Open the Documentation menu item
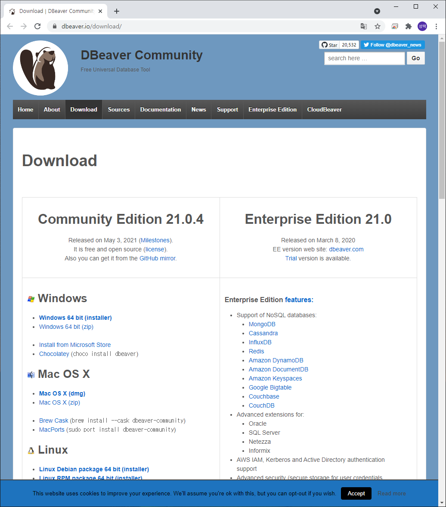Screen dimensions: 446x507 (x=161, y=110)
